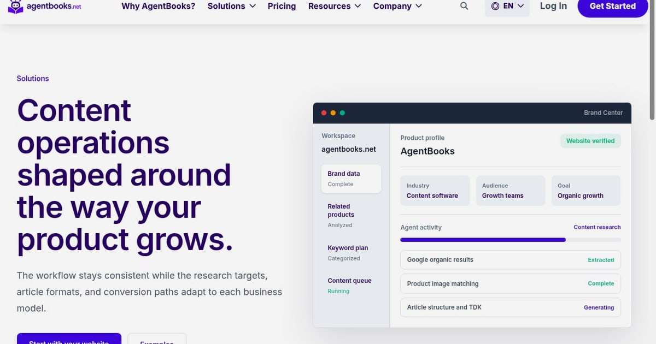The width and height of the screenshot is (656, 344).
Task: Expand the Resources dropdown
Action: [x=335, y=6]
